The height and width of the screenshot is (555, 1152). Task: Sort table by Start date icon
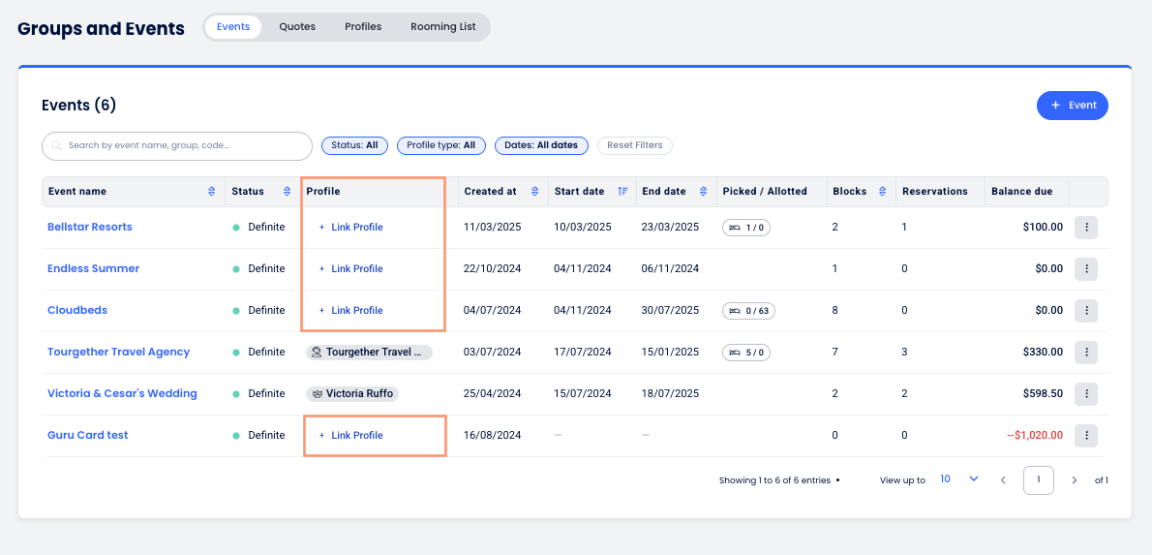point(622,192)
